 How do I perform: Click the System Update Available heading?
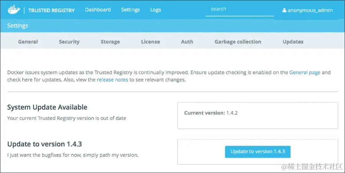tap(47, 107)
